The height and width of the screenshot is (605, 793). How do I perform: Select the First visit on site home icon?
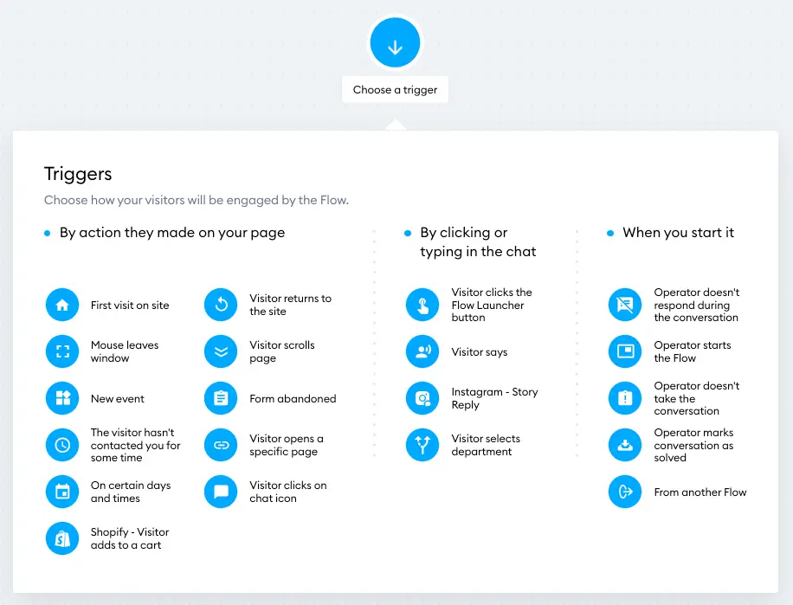pyautogui.click(x=62, y=305)
